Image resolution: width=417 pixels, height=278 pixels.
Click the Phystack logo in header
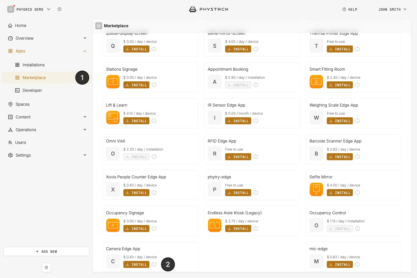(x=209, y=9)
